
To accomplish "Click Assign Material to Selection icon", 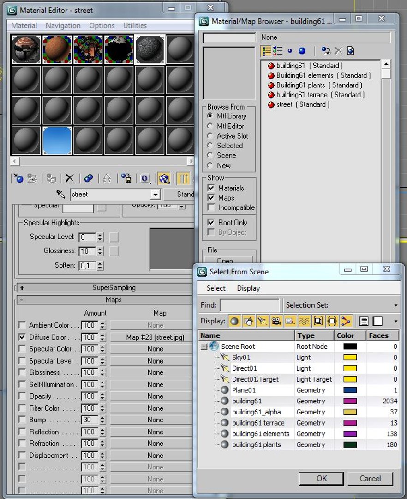I will pyautogui.click(x=51, y=178).
